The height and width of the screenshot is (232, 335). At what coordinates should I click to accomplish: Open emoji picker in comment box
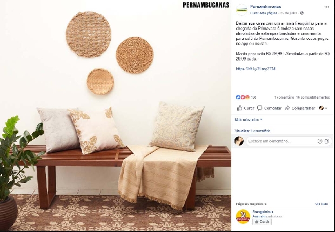pyautogui.click(x=320, y=141)
